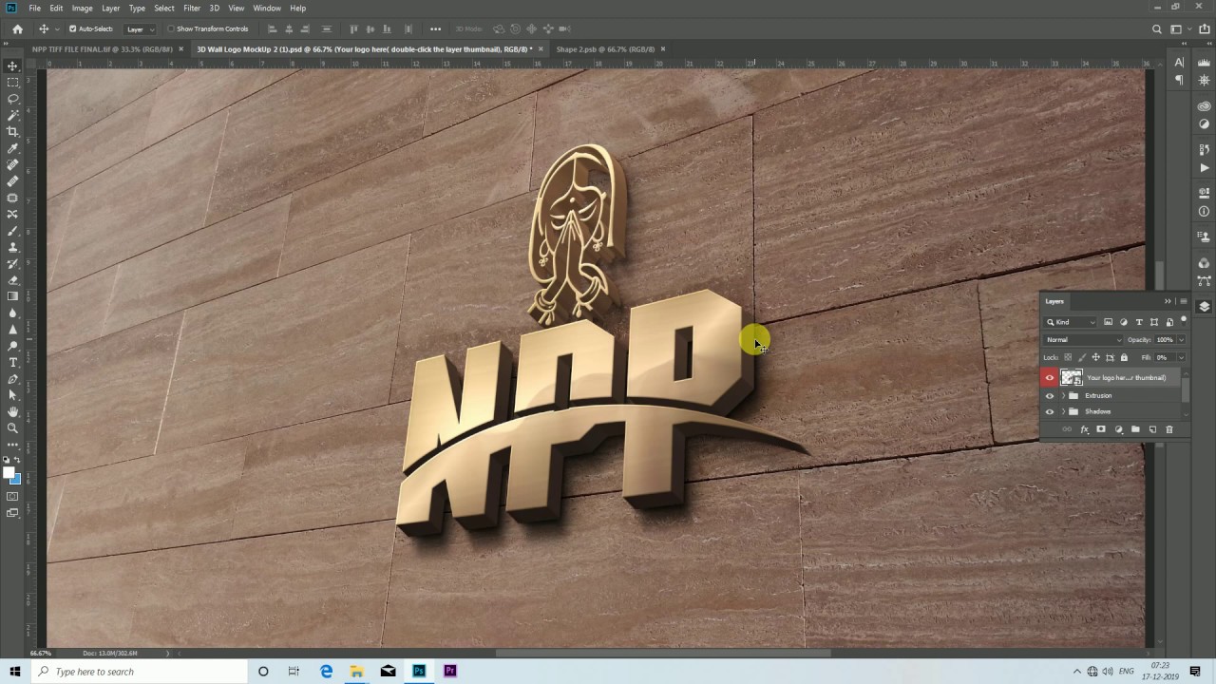Select the Hand tool

click(x=12, y=411)
